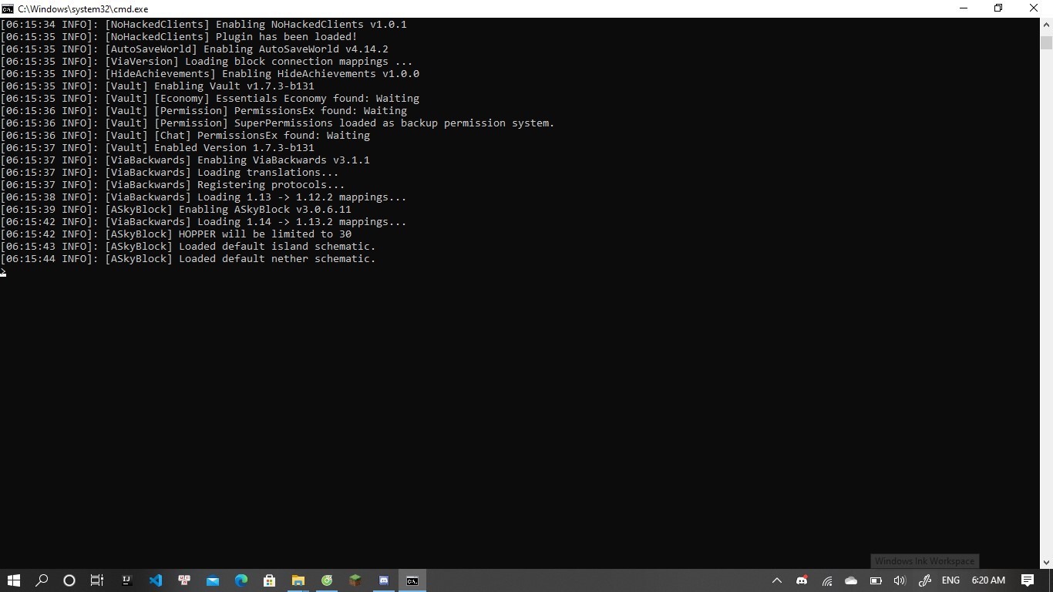Open the Windows Start menu
1053x592 pixels.
point(13,580)
